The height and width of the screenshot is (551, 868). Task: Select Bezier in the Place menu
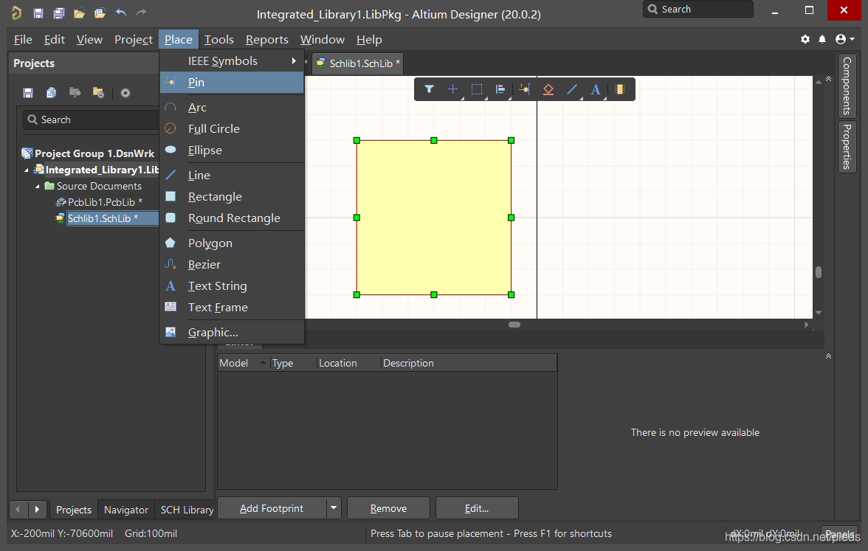204,264
